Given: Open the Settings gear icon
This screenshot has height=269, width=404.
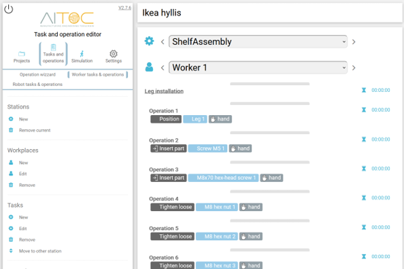Looking at the screenshot, I should click(114, 54).
